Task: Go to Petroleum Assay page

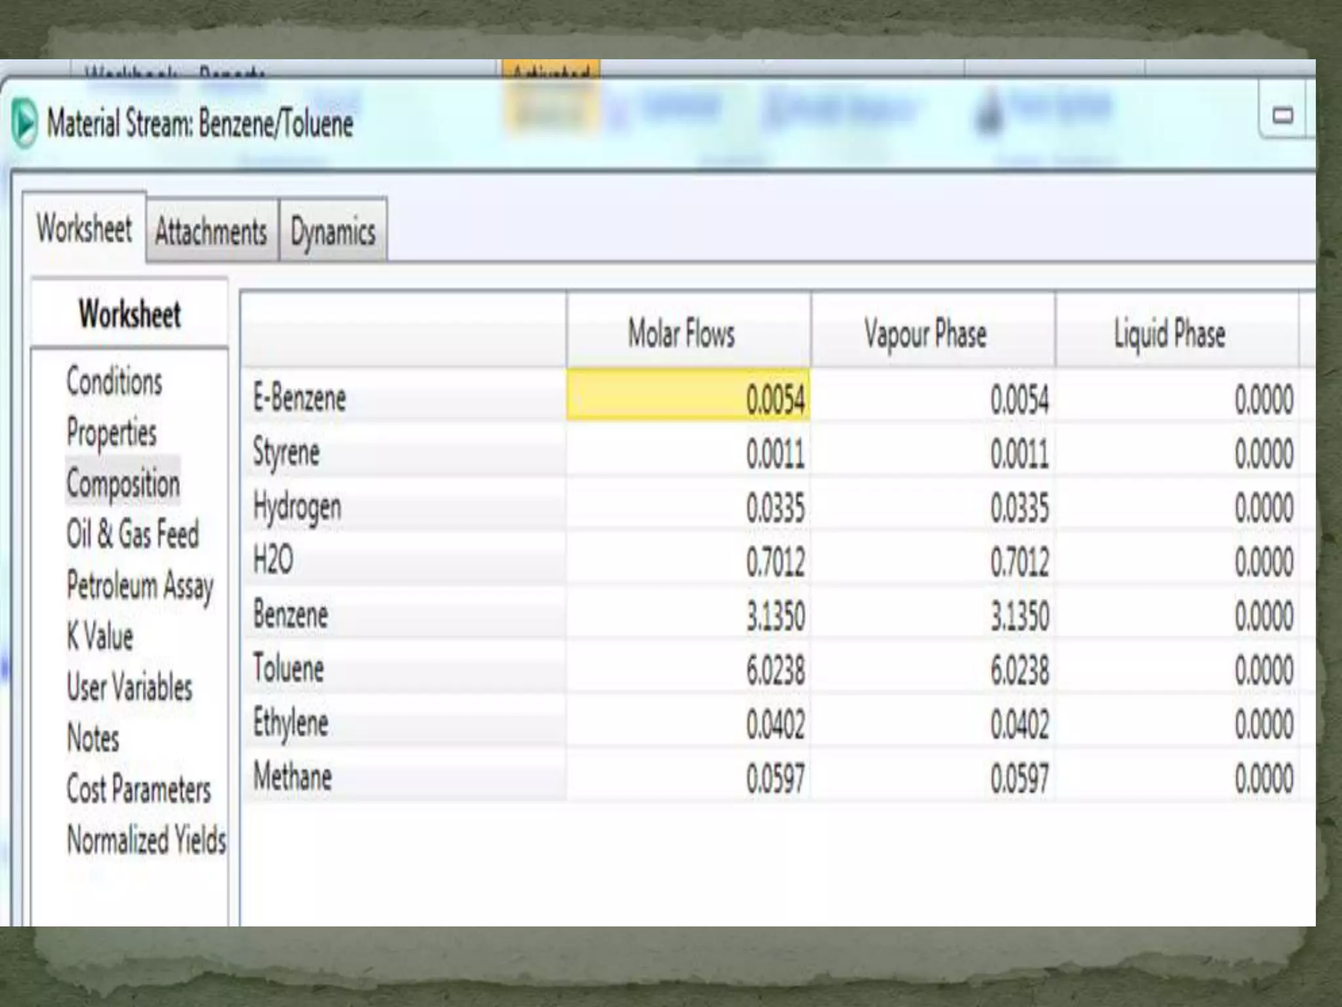Action: click(x=140, y=585)
